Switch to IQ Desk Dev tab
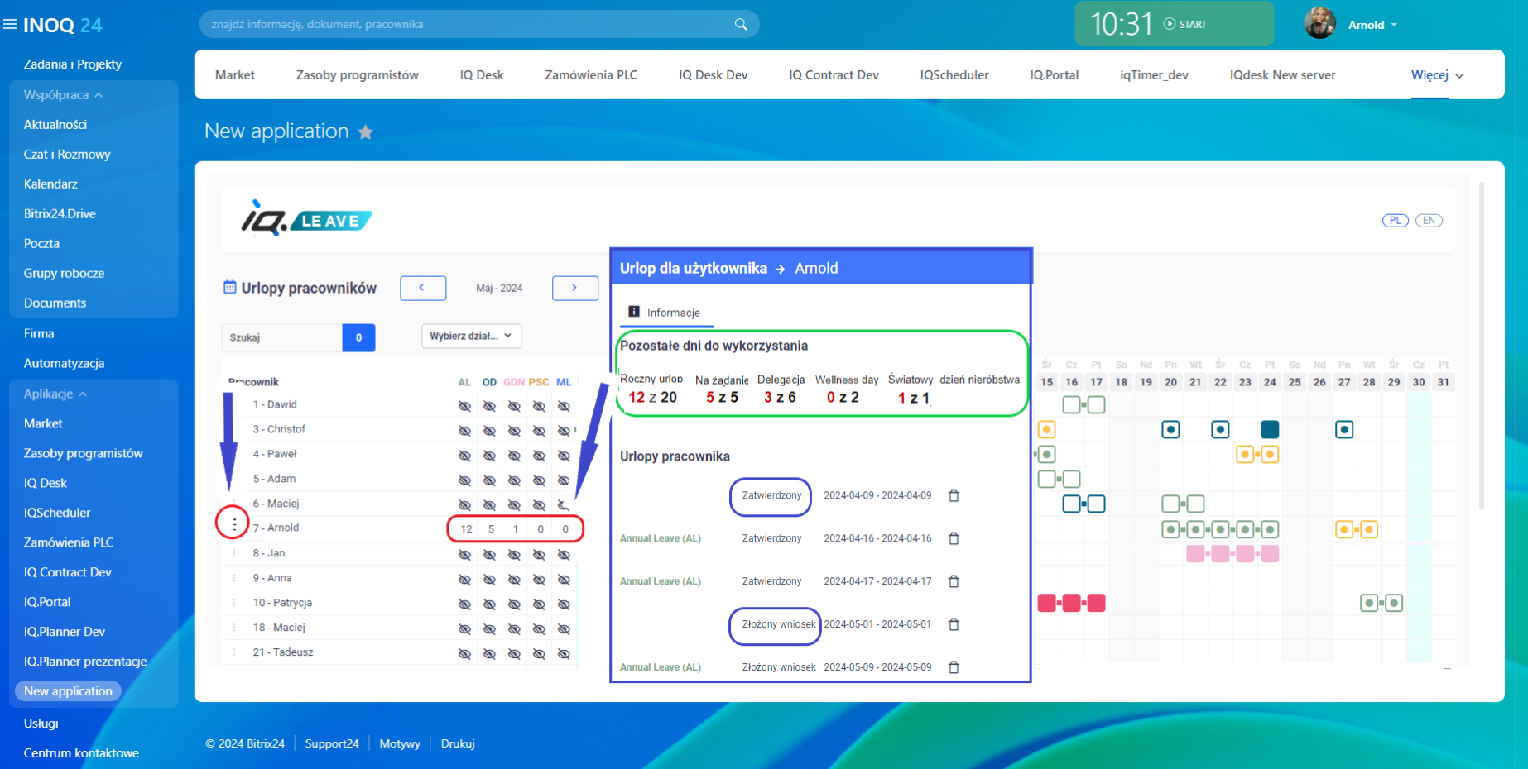The image size is (1528, 769). pyautogui.click(x=714, y=75)
